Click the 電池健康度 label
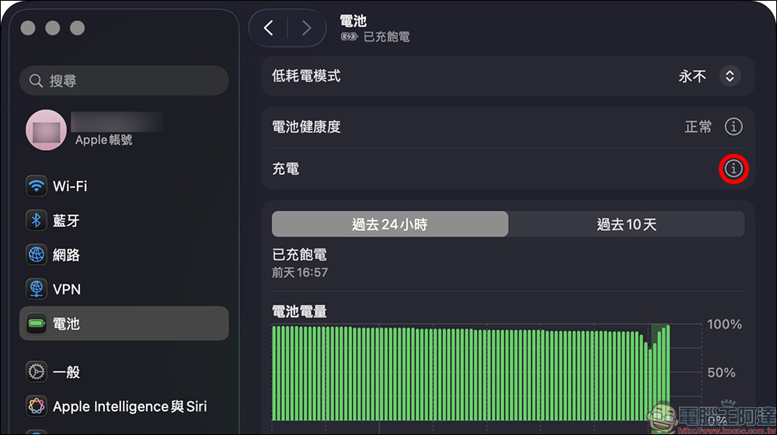 click(x=306, y=127)
